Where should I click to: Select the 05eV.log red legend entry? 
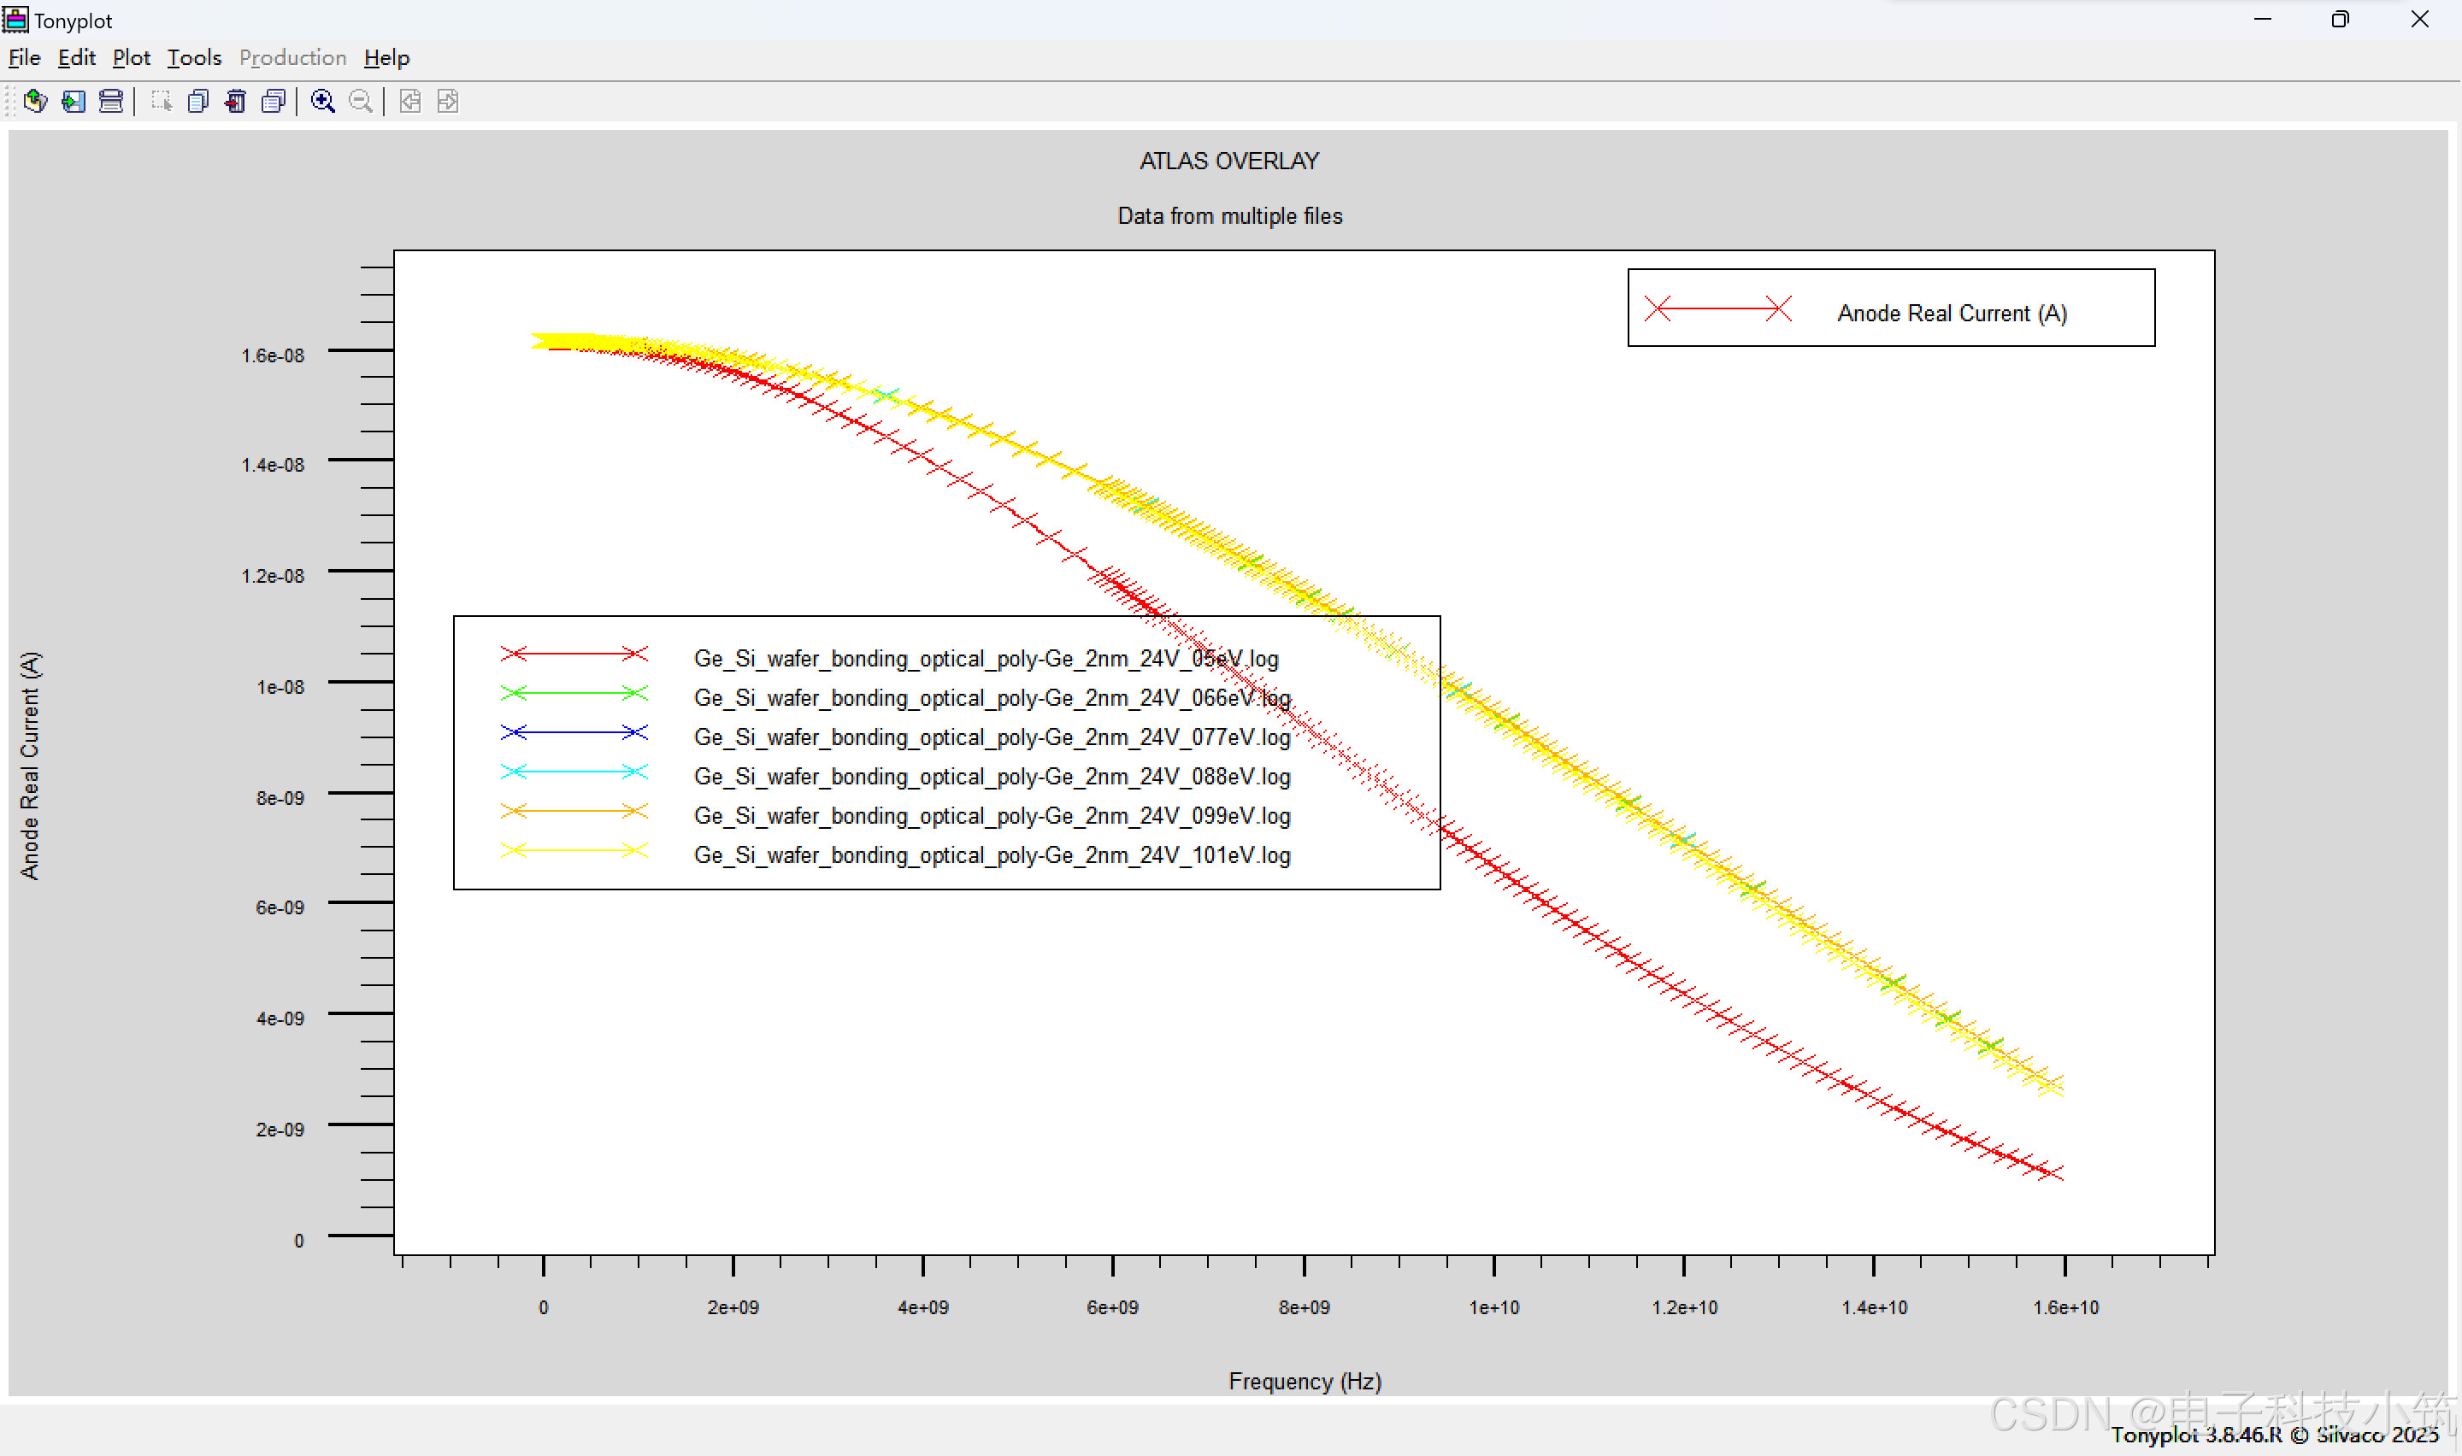coord(984,658)
